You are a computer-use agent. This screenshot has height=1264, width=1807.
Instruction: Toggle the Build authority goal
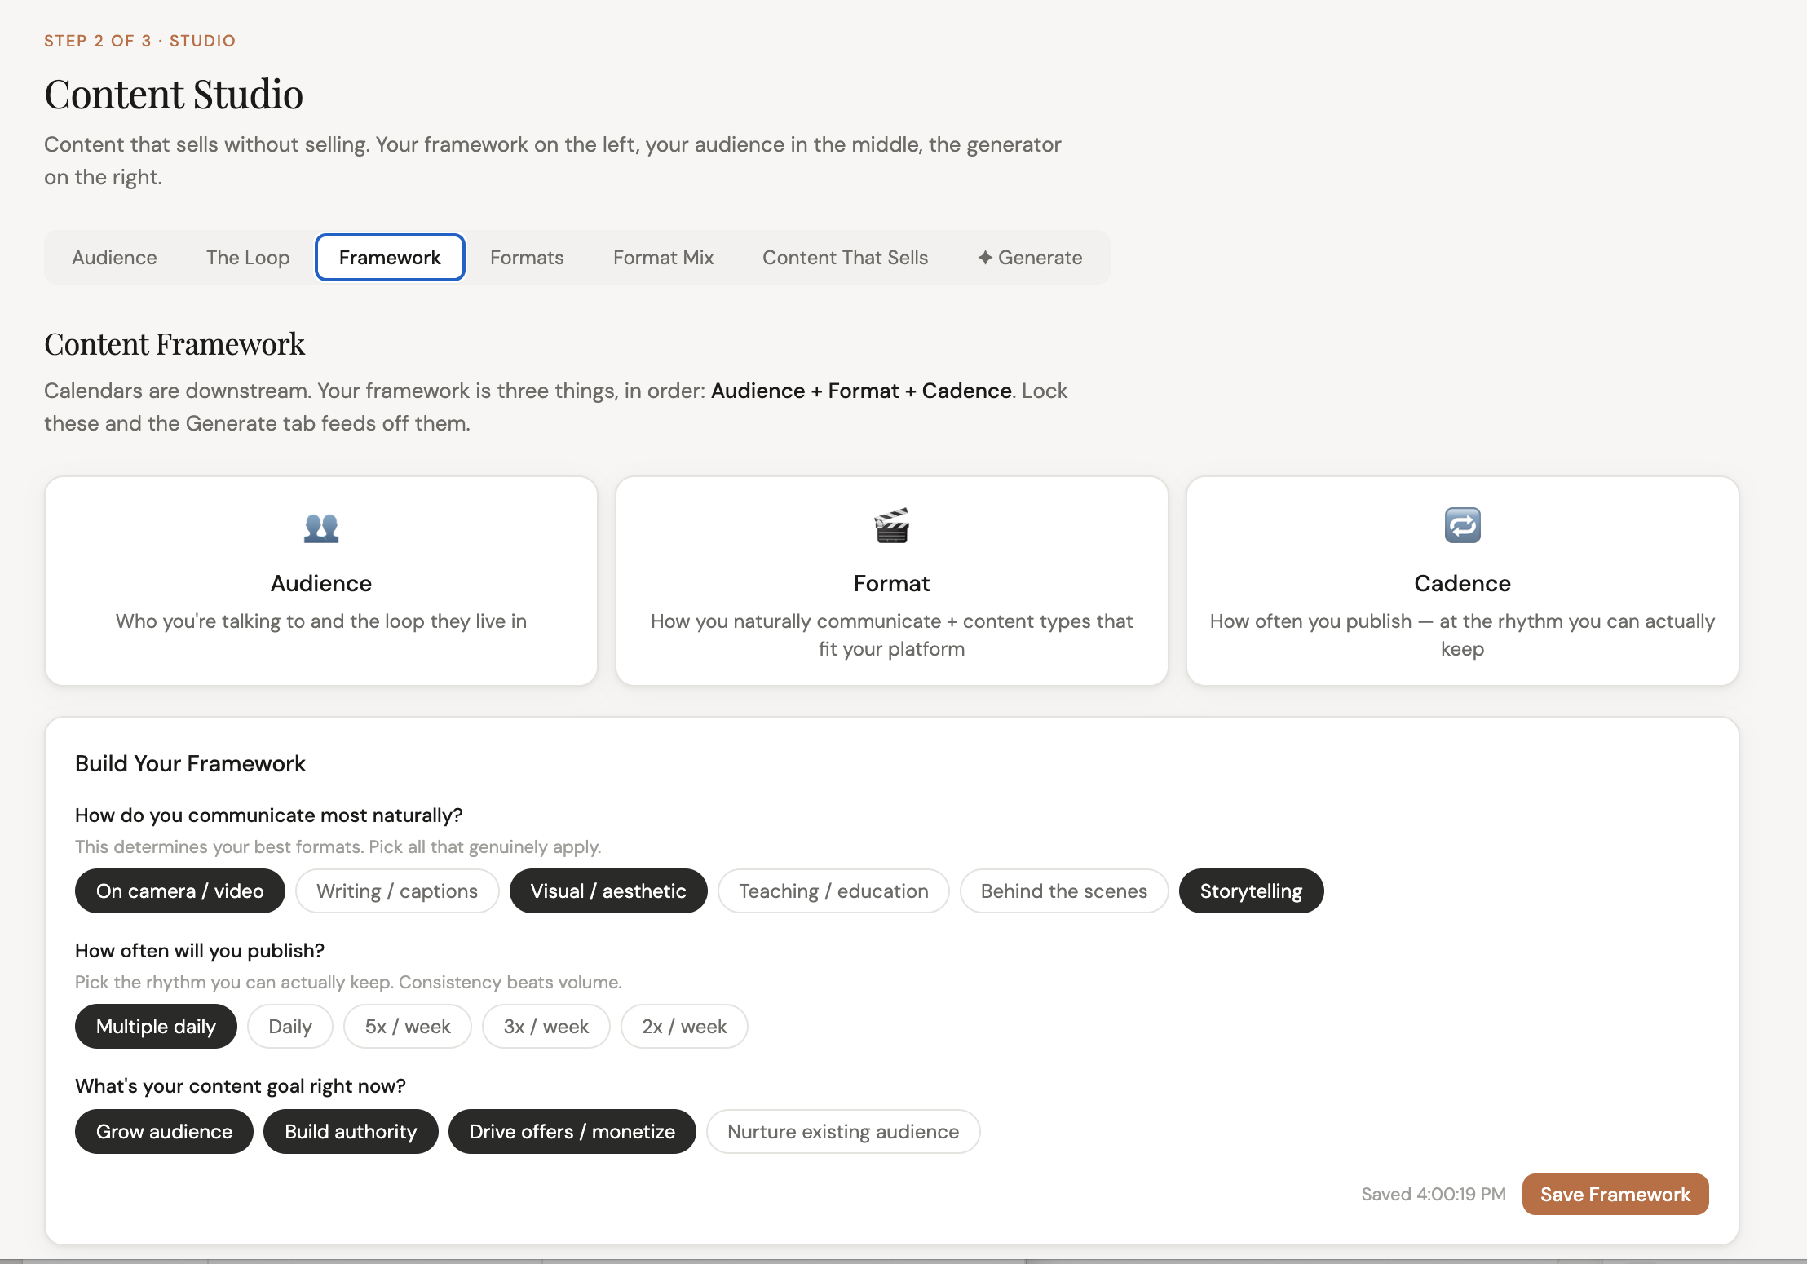click(351, 1132)
